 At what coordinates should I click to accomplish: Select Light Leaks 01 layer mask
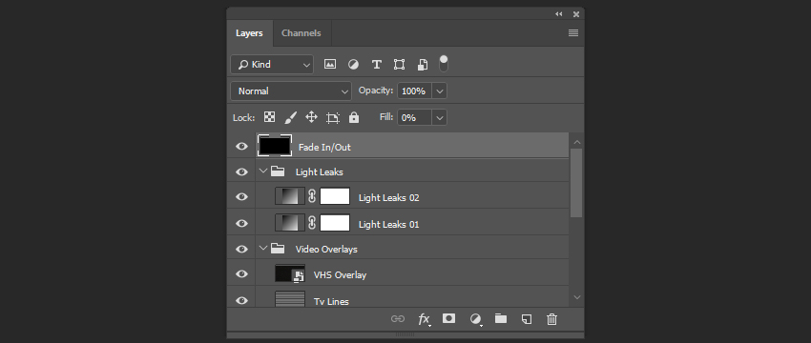pos(335,223)
